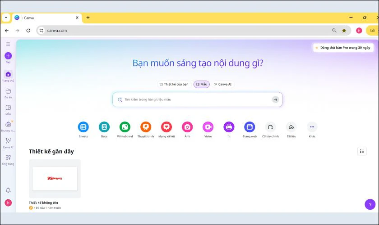Viewport: 379px width, 225px height.
Task: Expand the Tạo create menu
Action: click(8, 56)
